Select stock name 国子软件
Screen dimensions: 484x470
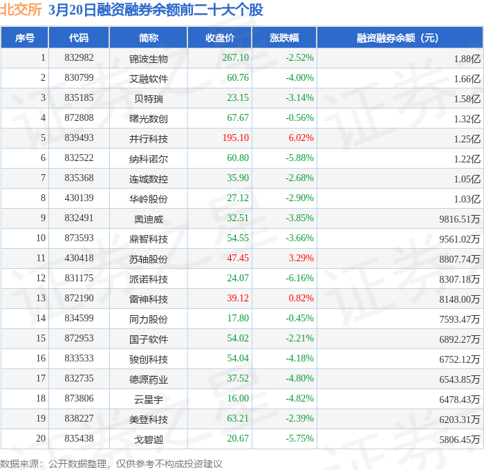tap(149, 339)
